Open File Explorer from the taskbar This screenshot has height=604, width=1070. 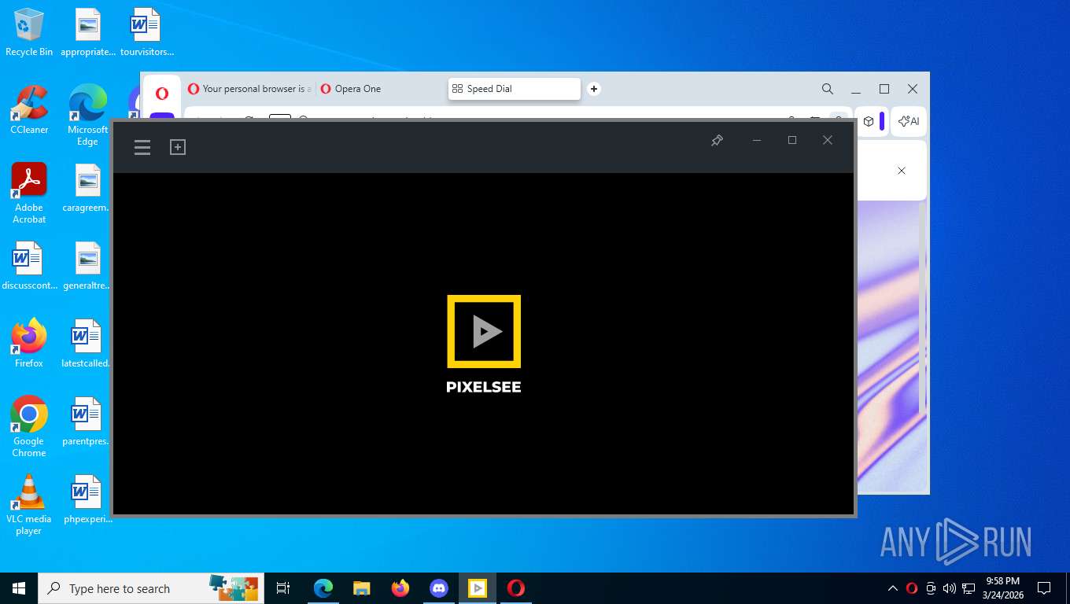coord(362,588)
